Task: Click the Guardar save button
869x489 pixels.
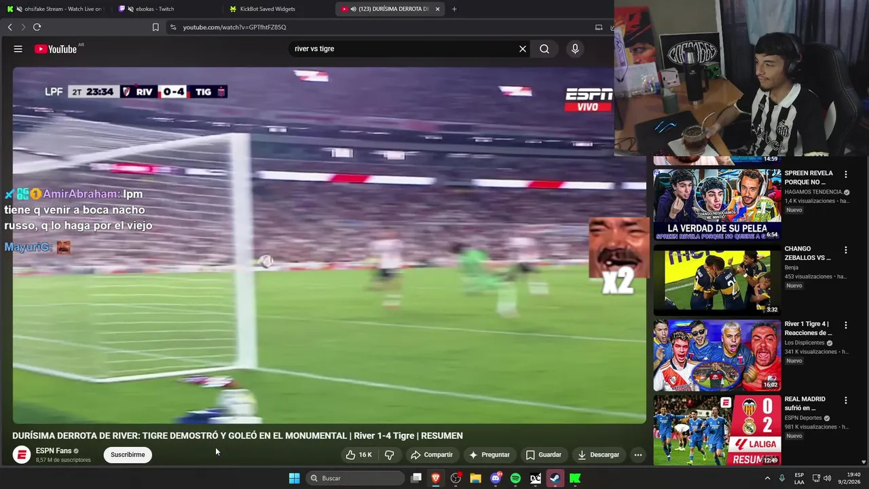Action: 544,454
